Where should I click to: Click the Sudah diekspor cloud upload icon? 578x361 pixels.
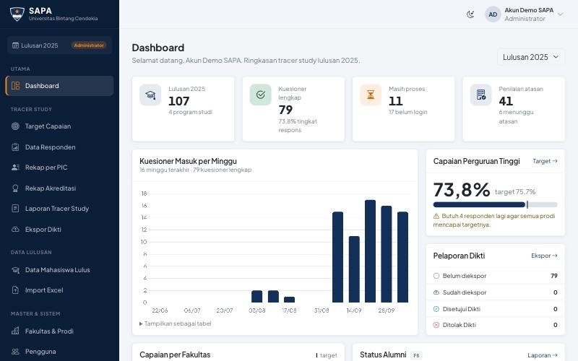click(436, 292)
